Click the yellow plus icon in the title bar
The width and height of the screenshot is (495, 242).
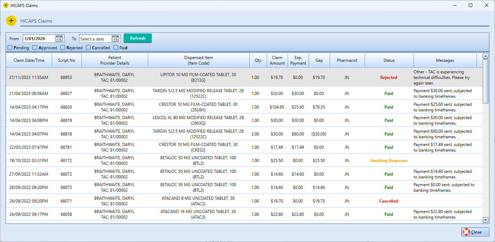coord(7,5)
